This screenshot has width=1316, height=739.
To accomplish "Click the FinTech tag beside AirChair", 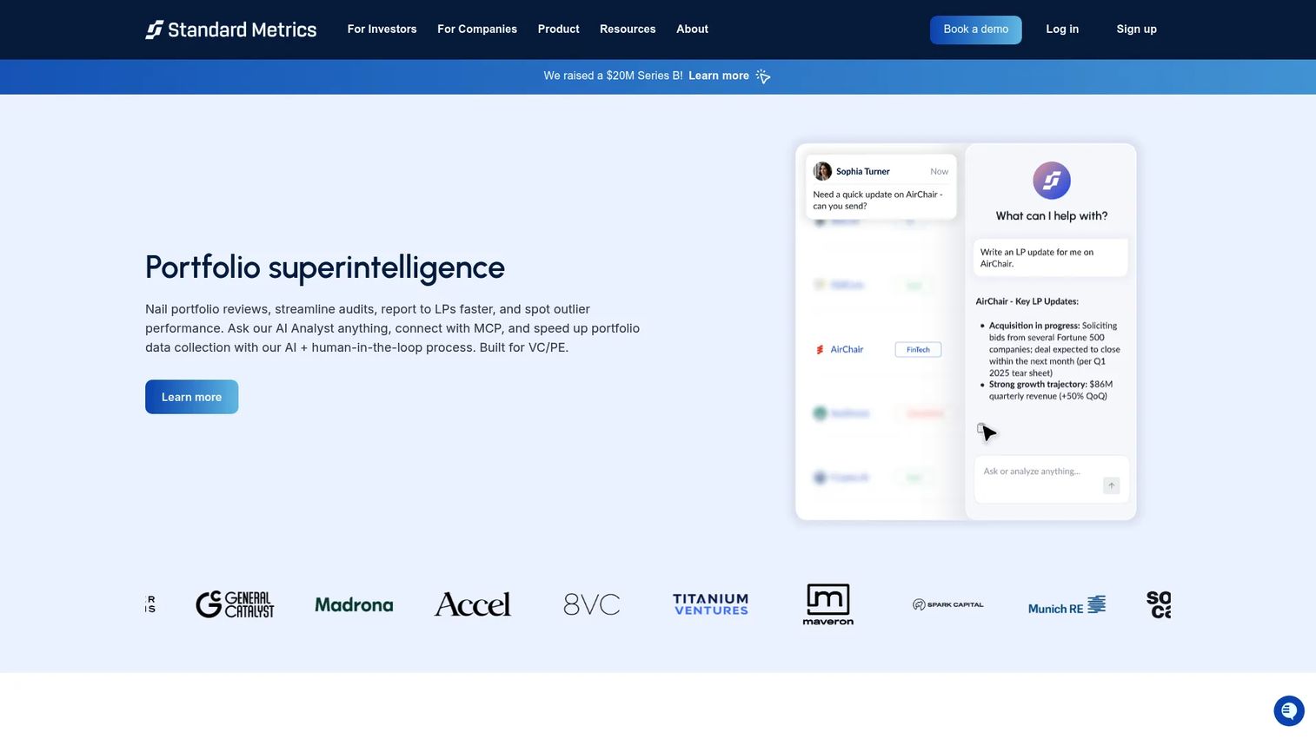I will (x=918, y=350).
